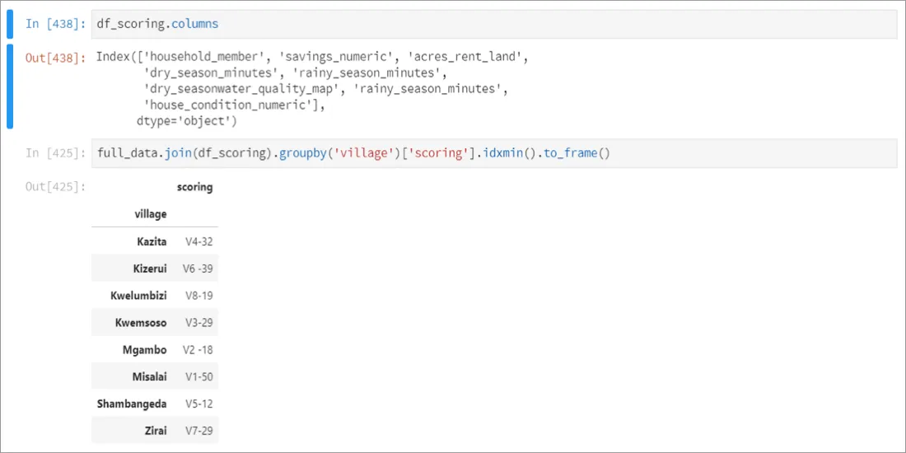Click the In [438] cell prompt
The image size is (906, 453).
tap(55, 24)
